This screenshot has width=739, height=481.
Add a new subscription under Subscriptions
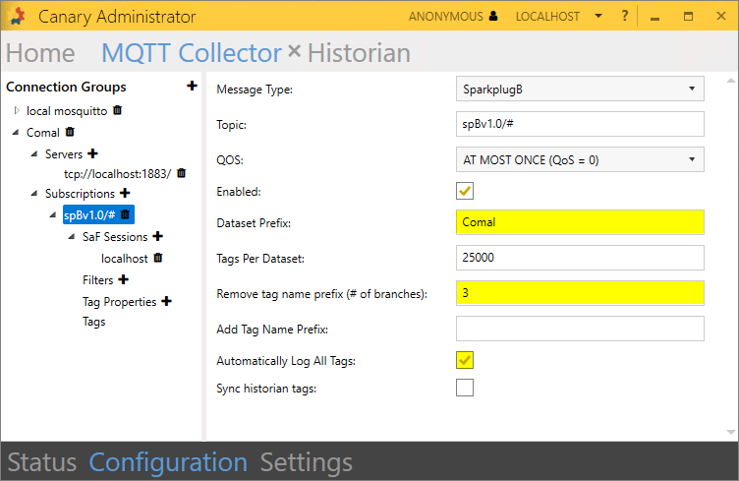[x=125, y=194]
